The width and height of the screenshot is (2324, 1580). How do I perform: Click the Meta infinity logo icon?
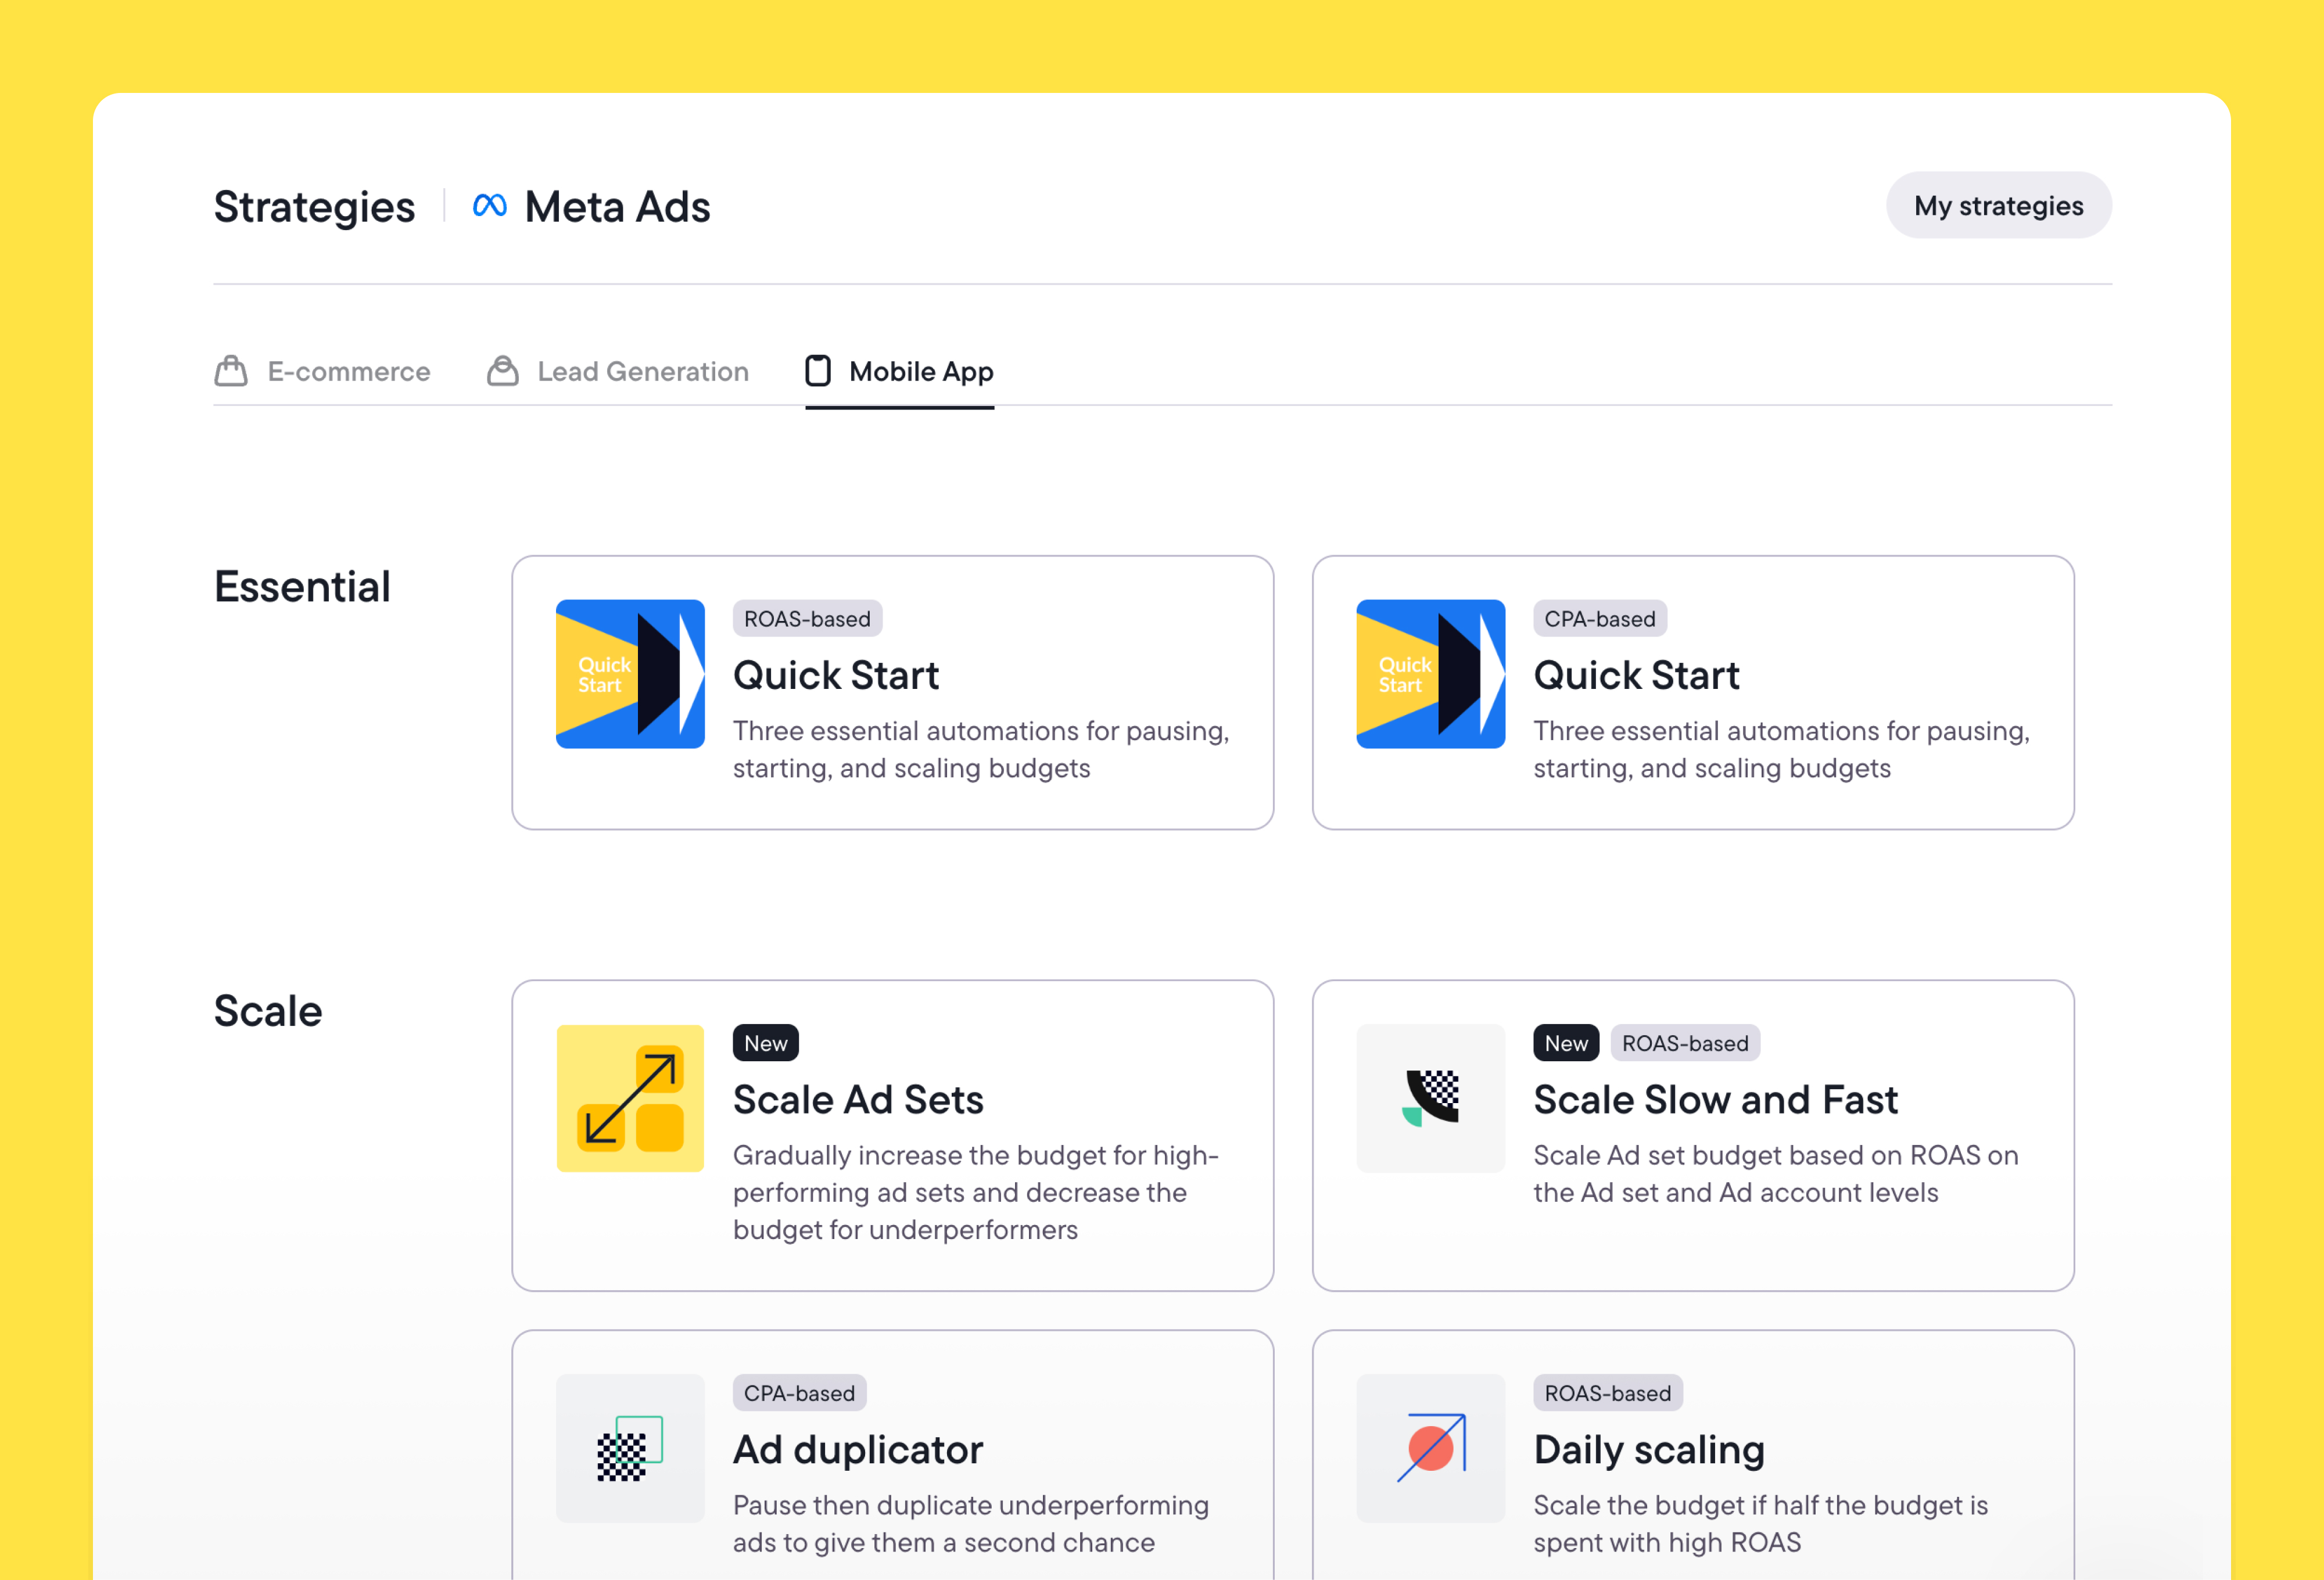(x=489, y=206)
